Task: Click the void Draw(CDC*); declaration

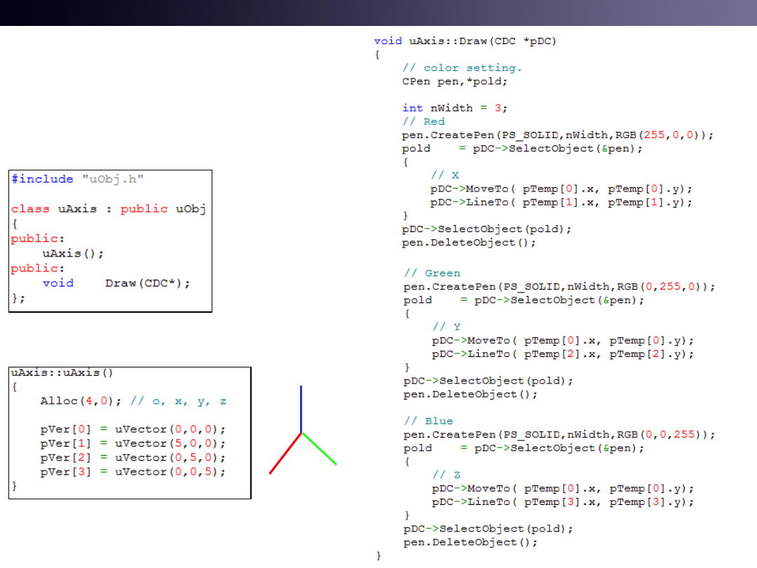Action: click(116, 283)
